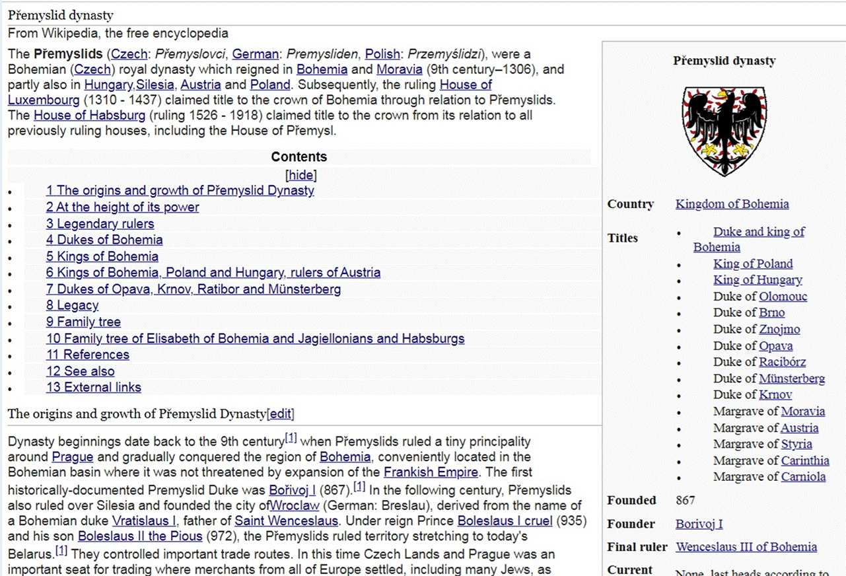Image resolution: width=846 pixels, height=576 pixels.
Task: Open contents entry 1 The origins and growth
Action: [180, 190]
